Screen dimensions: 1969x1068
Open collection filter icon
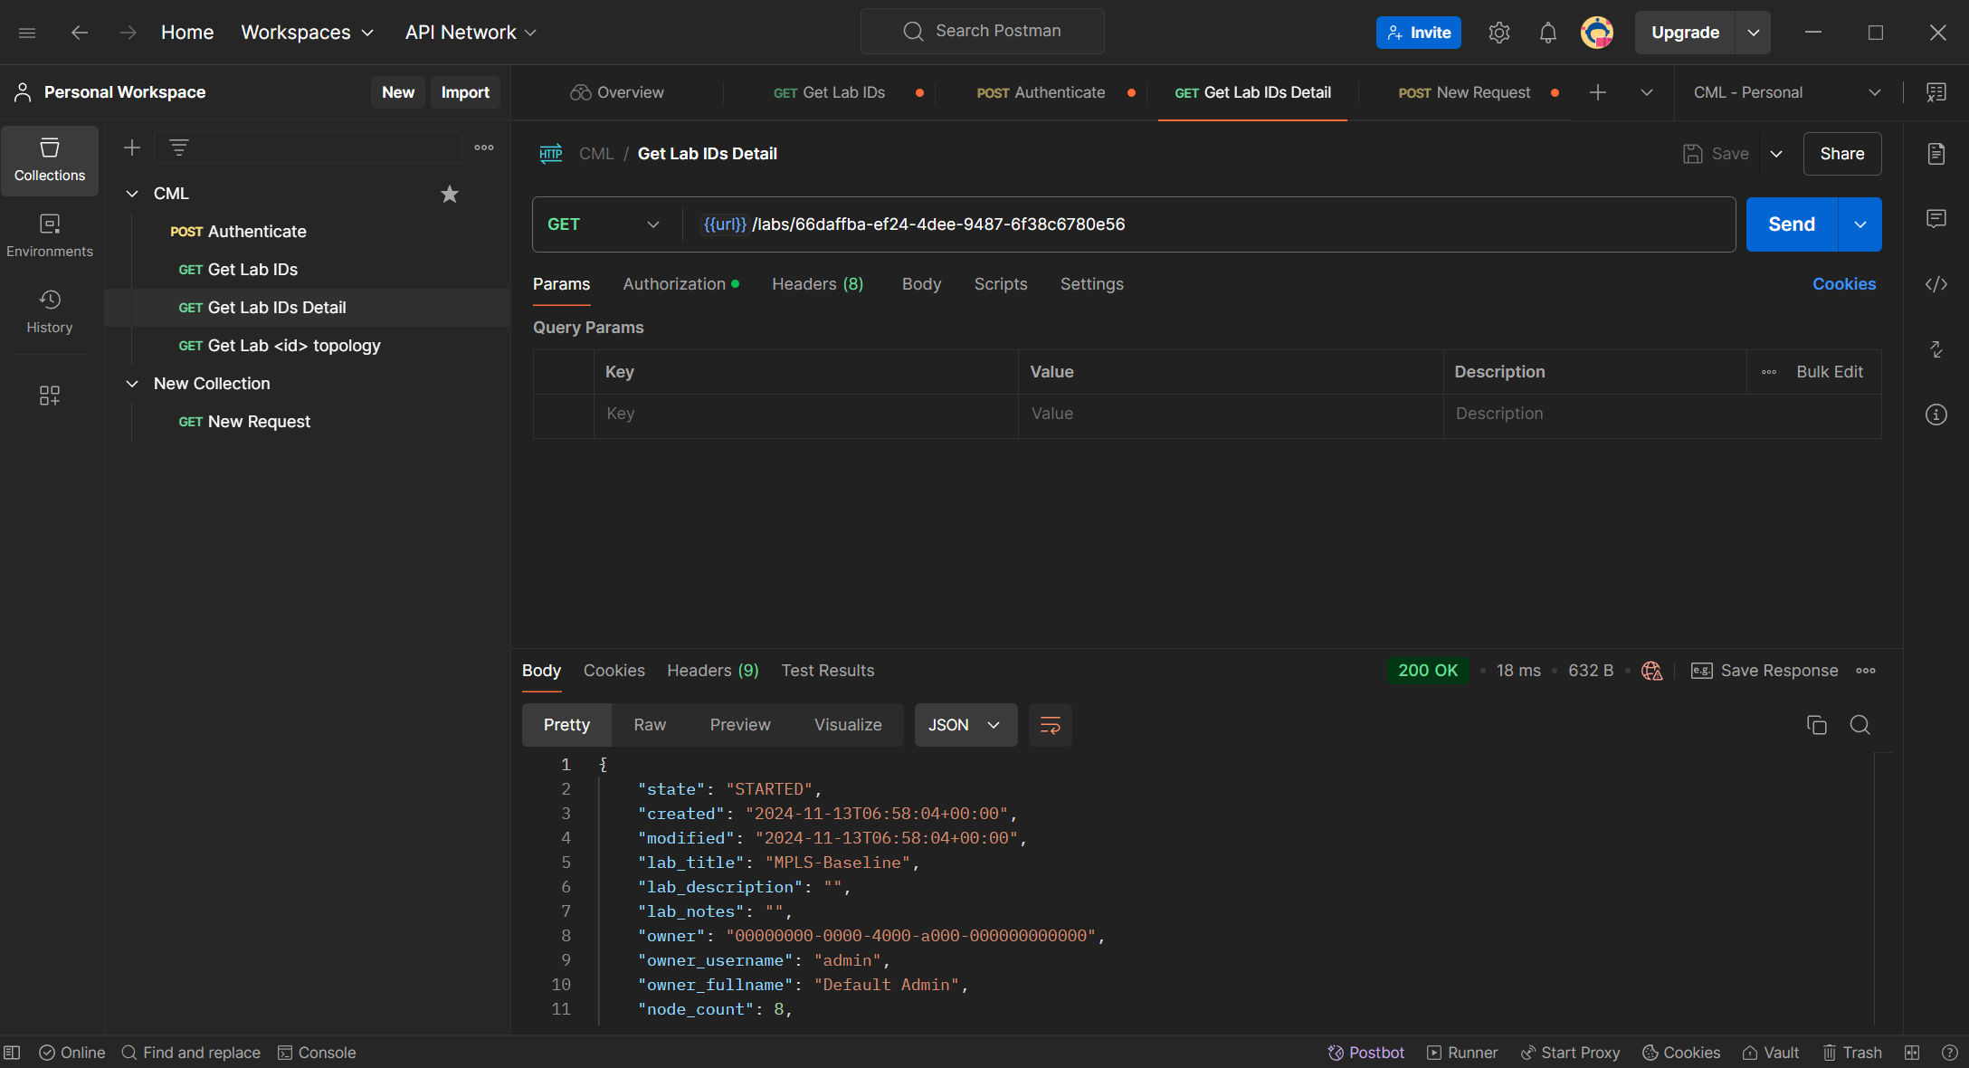click(179, 148)
